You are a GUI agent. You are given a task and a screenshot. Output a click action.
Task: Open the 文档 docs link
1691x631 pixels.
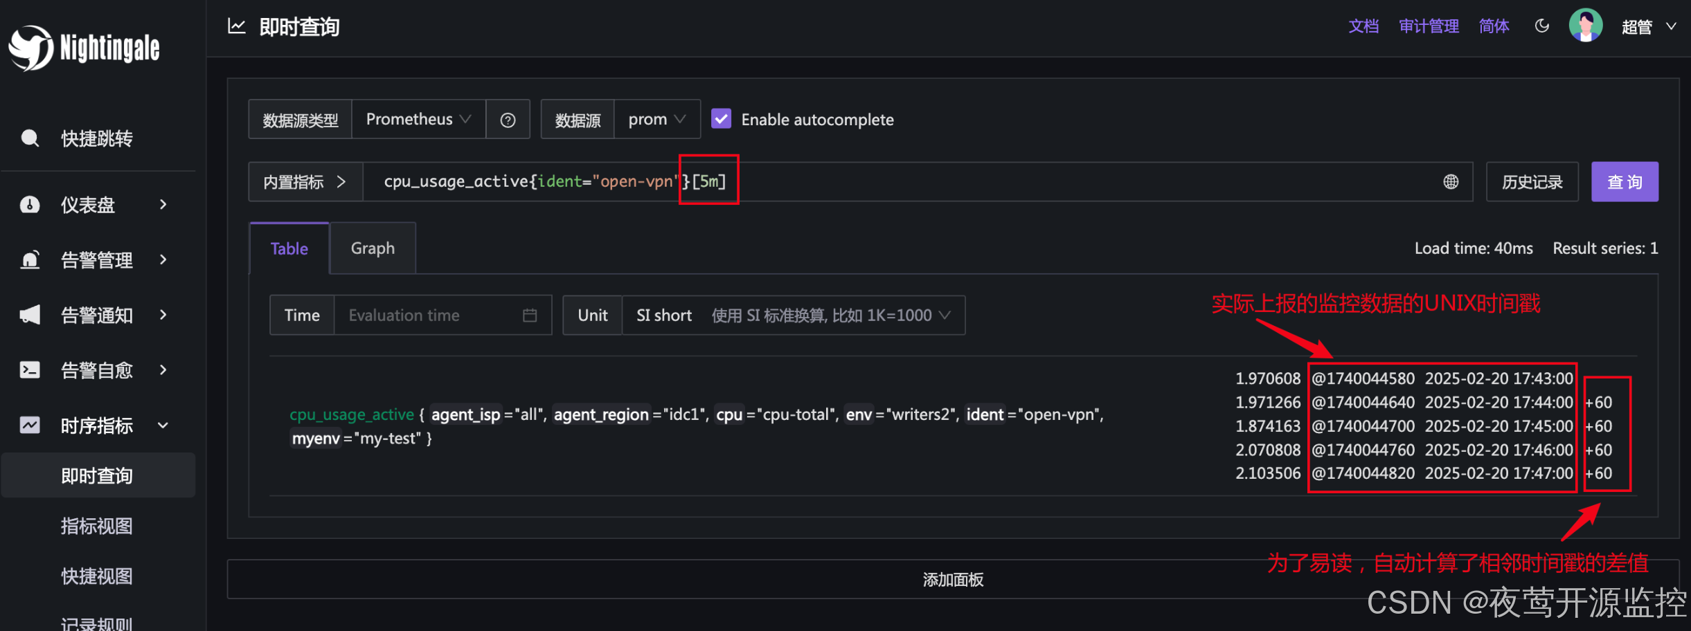(1363, 26)
